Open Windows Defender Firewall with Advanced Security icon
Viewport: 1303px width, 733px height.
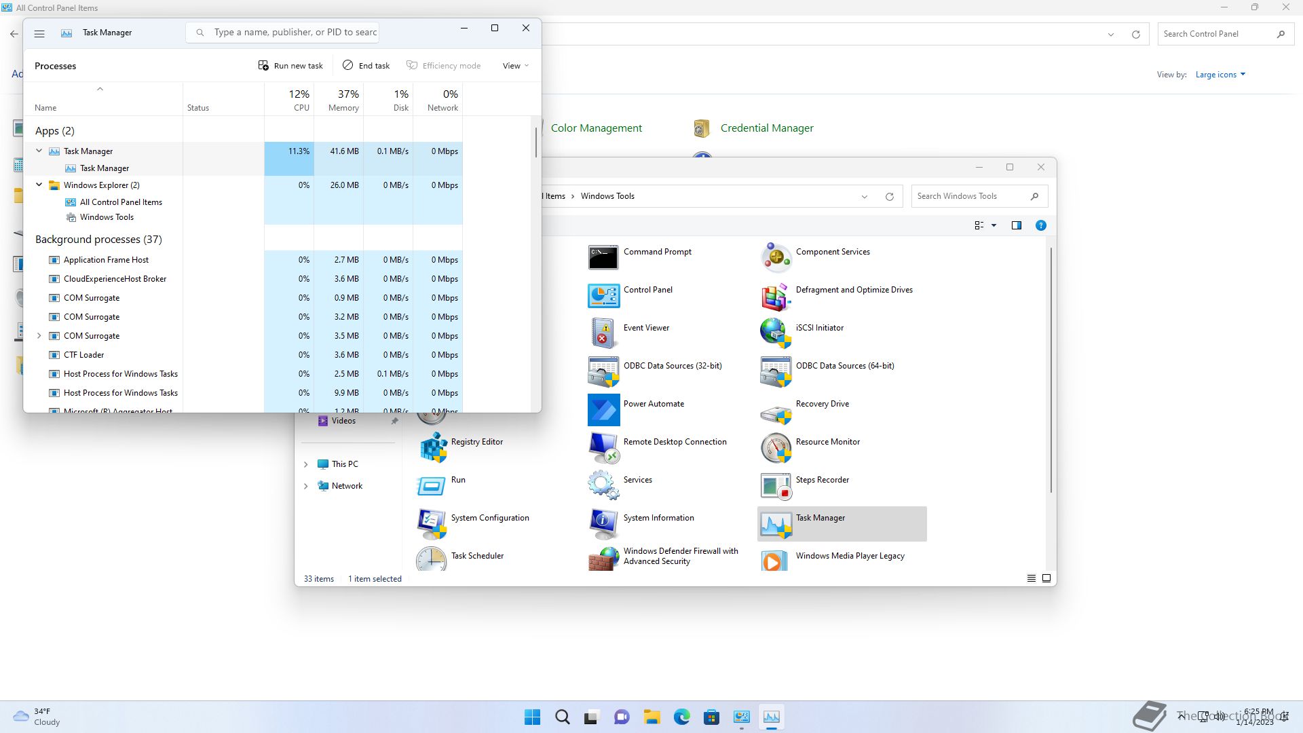pyautogui.click(x=603, y=559)
